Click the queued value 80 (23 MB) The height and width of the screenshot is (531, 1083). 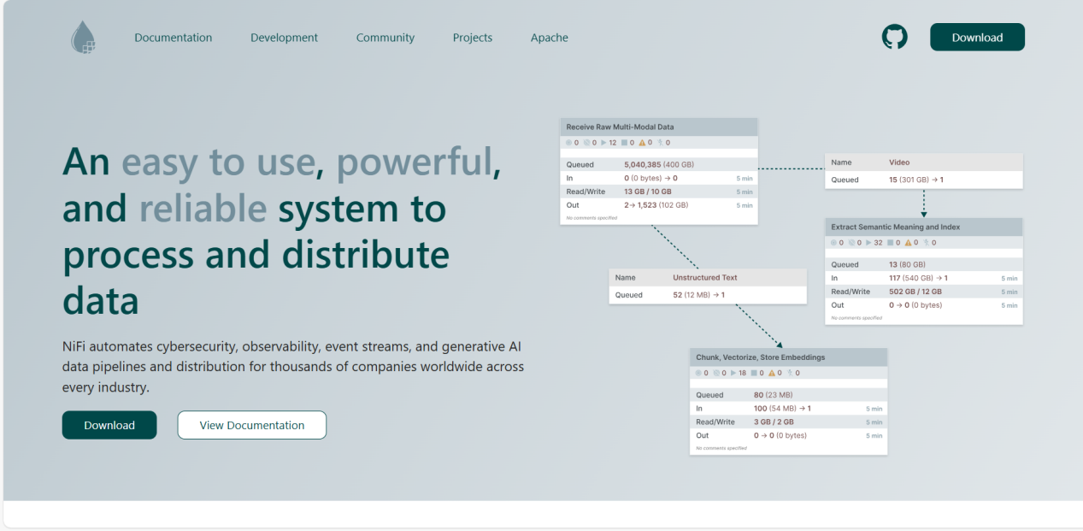(x=773, y=395)
